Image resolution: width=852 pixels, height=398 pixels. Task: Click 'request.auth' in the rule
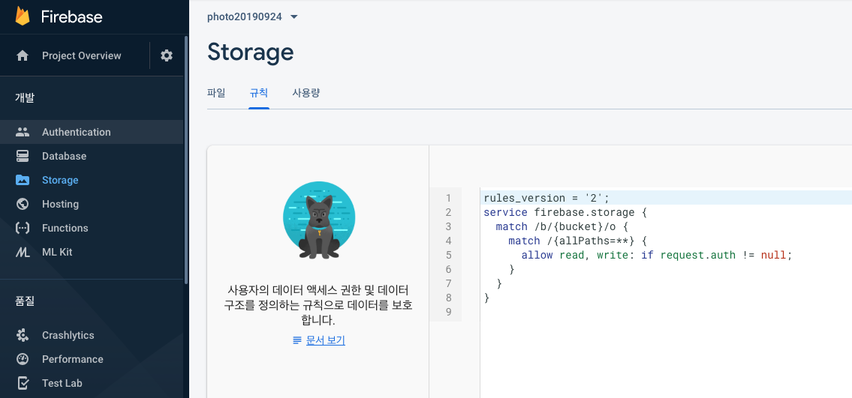pos(697,255)
